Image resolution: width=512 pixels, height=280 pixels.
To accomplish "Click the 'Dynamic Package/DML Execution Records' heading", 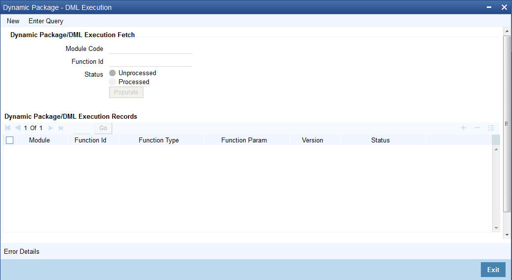I will pyautogui.click(x=71, y=116).
